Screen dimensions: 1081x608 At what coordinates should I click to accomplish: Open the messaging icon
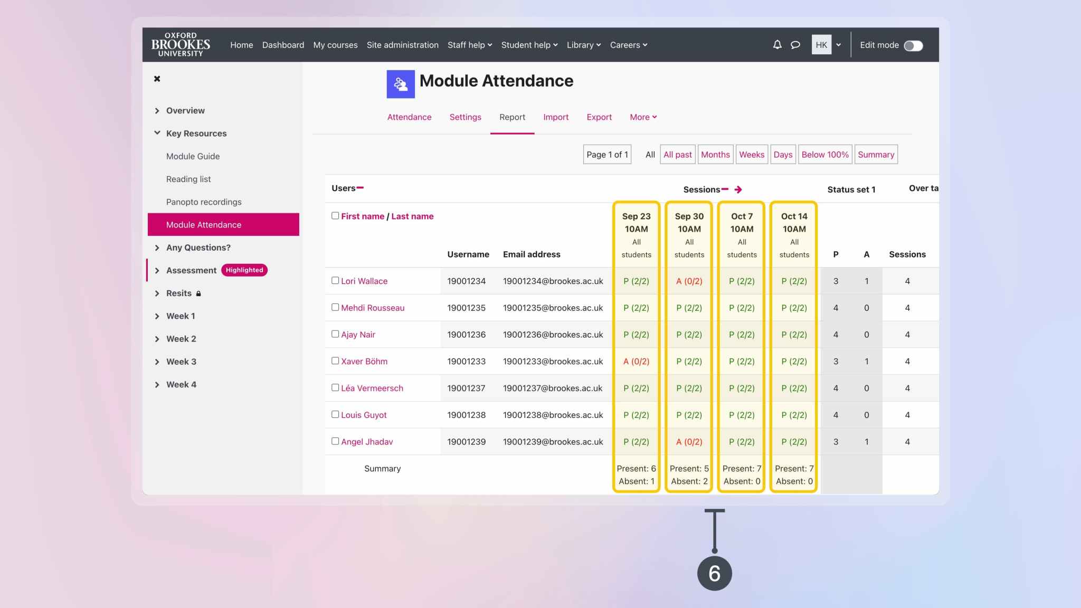click(795, 45)
